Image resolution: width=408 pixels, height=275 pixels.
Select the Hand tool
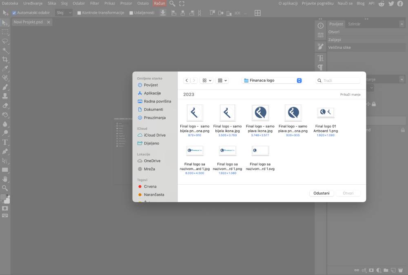pos(5,179)
